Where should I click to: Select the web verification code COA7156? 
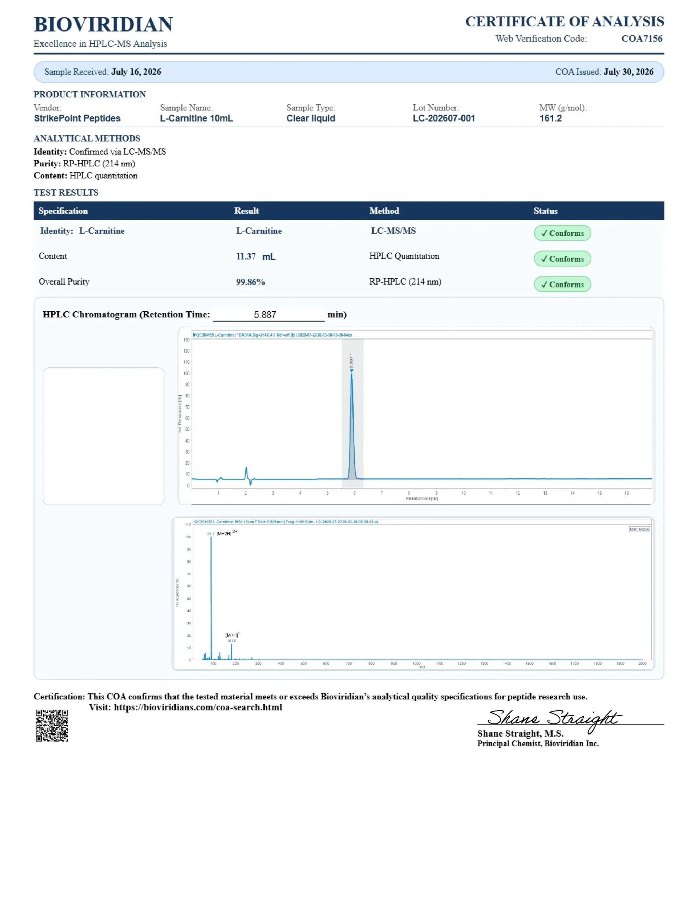(642, 38)
